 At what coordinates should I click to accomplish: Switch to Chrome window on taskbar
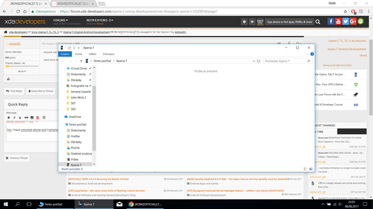point(145,204)
